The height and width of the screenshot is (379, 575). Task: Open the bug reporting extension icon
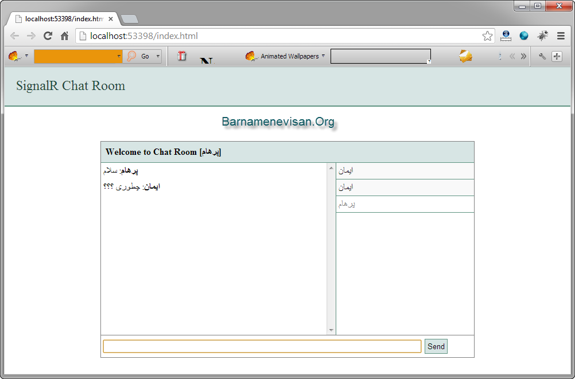pyautogui.click(x=542, y=36)
